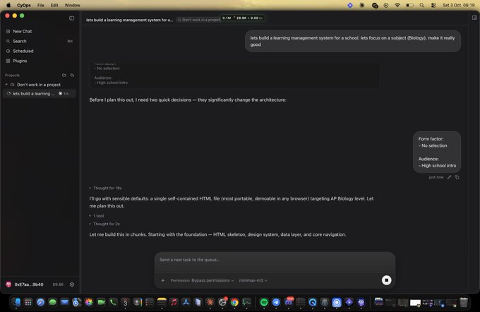Open the Window menu
Screen dimensions: 480x312
pyautogui.click(x=72, y=5)
